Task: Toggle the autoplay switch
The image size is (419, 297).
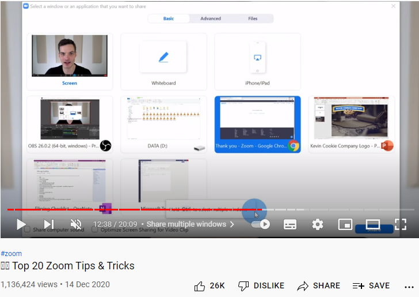Action: [261, 224]
